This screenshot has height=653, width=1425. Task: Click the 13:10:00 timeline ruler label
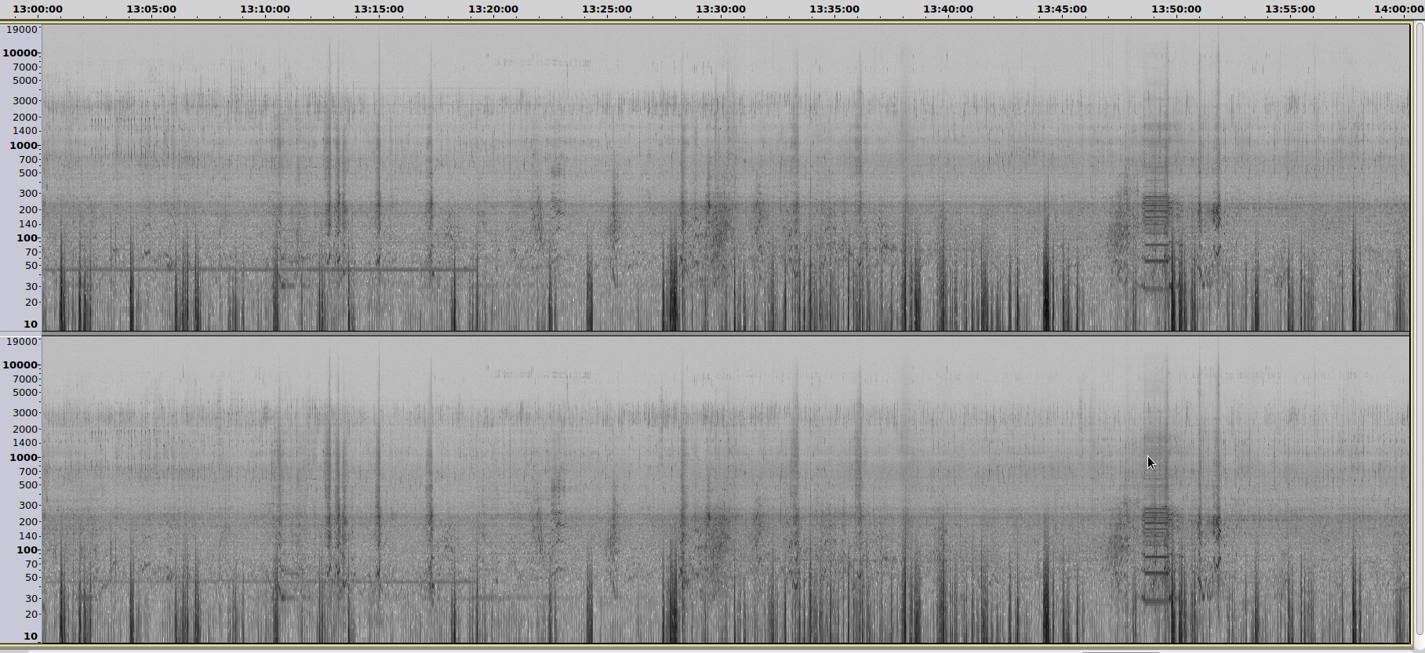265,9
